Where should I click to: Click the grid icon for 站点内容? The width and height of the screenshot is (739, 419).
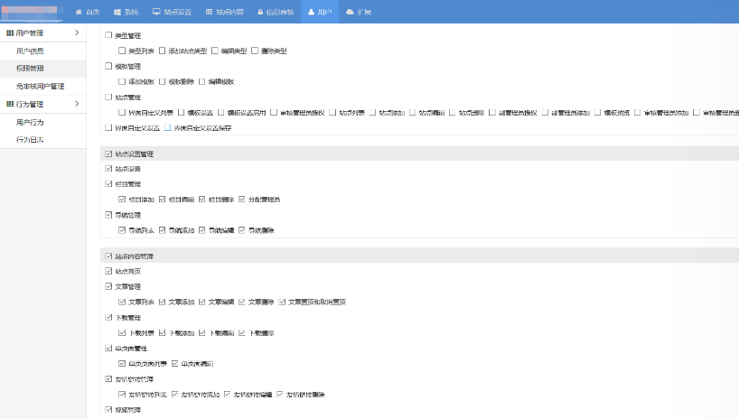pyautogui.click(x=210, y=13)
